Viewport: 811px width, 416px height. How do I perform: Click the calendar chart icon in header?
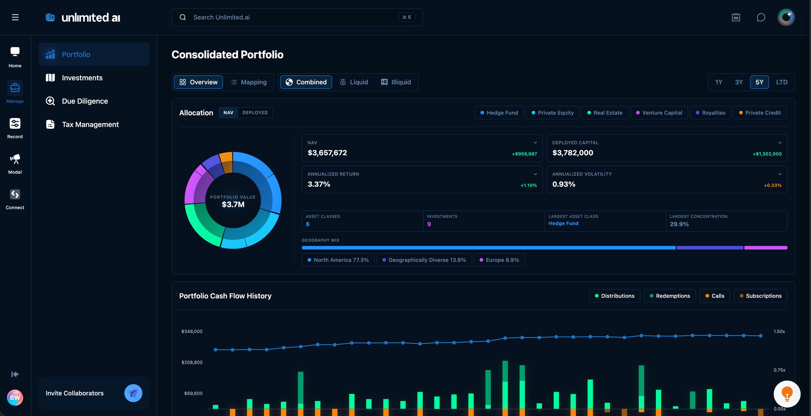(736, 17)
